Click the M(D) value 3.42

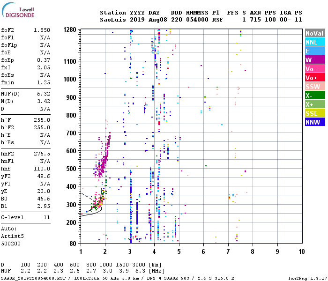pyautogui.click(x=44, y=102)
